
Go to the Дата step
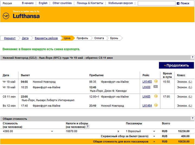pos(25,38)
